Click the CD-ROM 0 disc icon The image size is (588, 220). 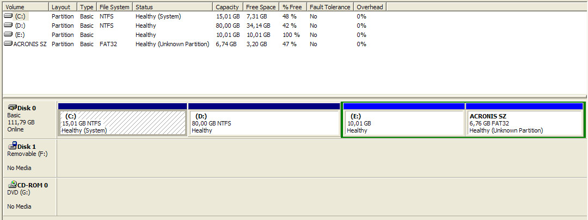point(13,184)
